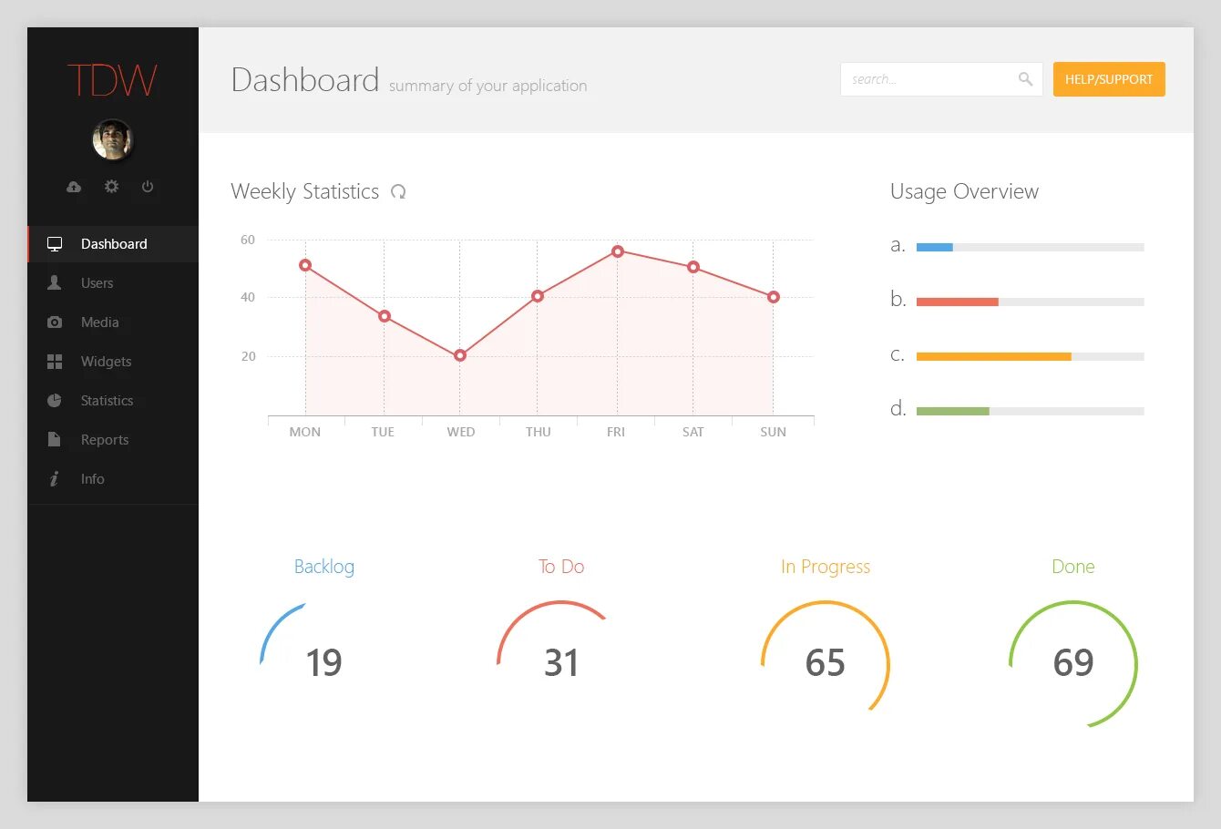Click the cloud upload icon in sidebar
1221x829 pixels.
[74, 187]
